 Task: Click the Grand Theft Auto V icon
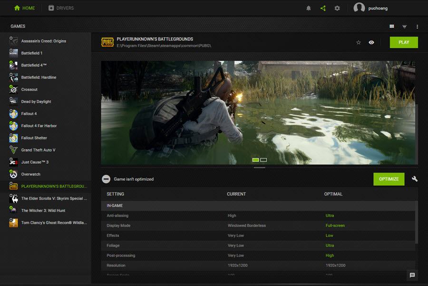point(13,150)
